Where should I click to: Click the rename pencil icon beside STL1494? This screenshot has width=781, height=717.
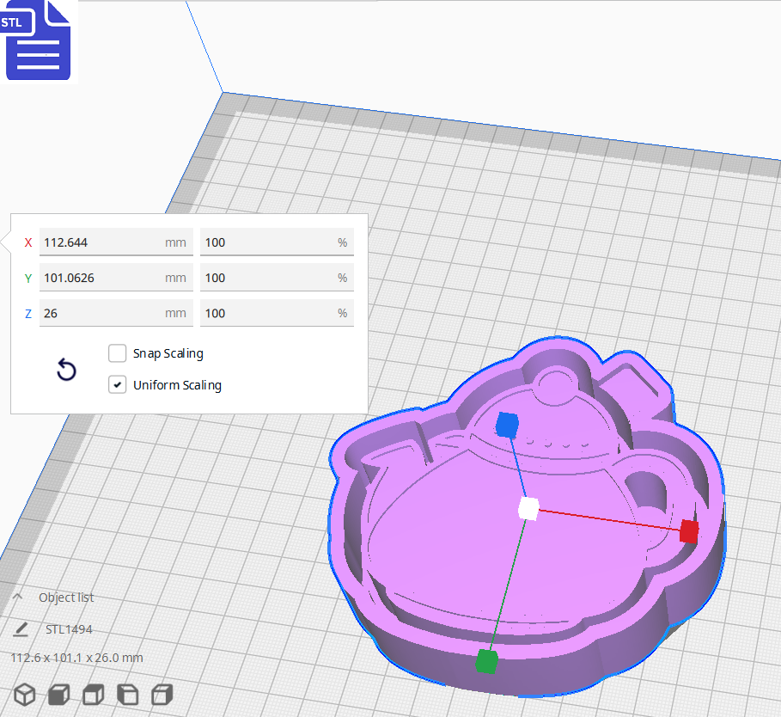(19, 628)
